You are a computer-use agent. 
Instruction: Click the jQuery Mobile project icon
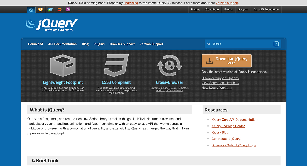[x=50, y=9]
